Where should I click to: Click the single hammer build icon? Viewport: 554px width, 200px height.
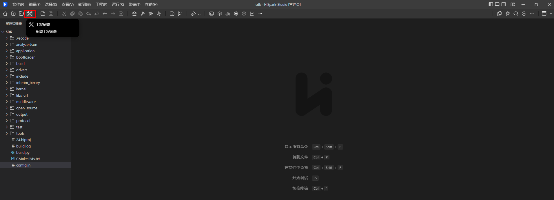click(x=143, y=14)
